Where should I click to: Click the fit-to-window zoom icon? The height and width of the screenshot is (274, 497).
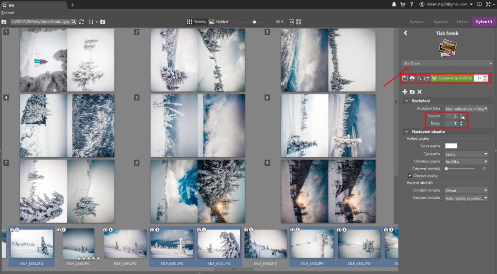click(298, 22)
